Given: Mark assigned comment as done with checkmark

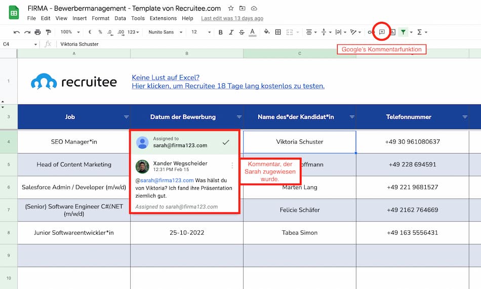Looking at the screenshot, I should (x=226, y=143).
